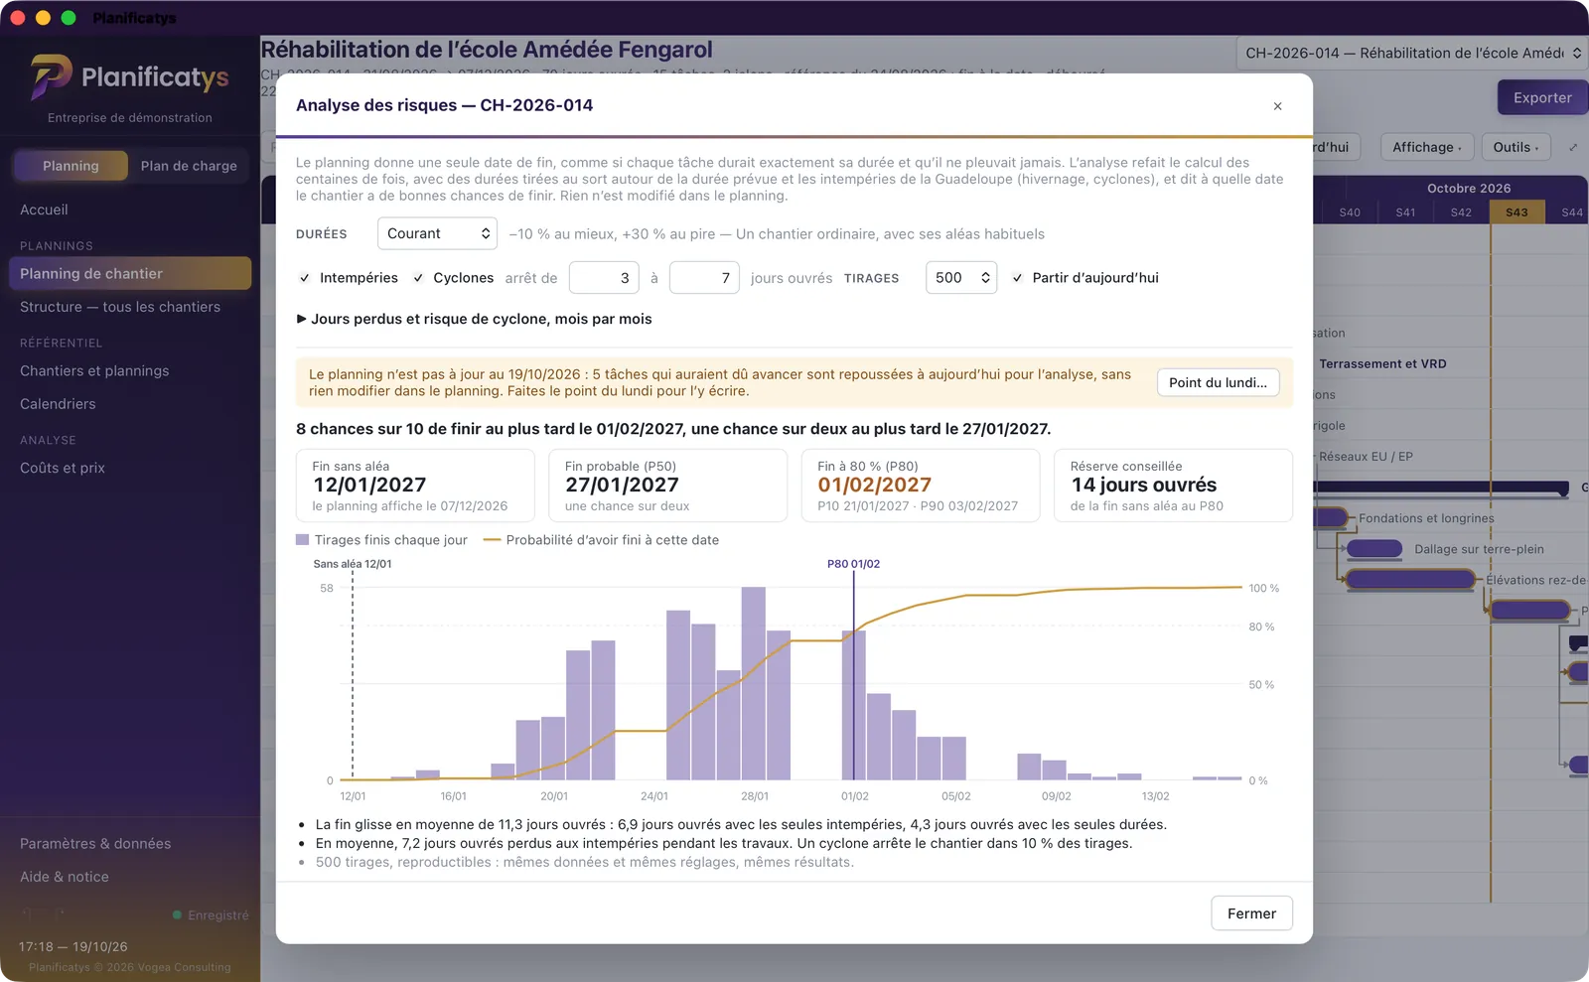Image resolution: width=1589 pixels, height=982 pixels.
Task: Toggle the Intempéries checkbox
Action: 305,278
